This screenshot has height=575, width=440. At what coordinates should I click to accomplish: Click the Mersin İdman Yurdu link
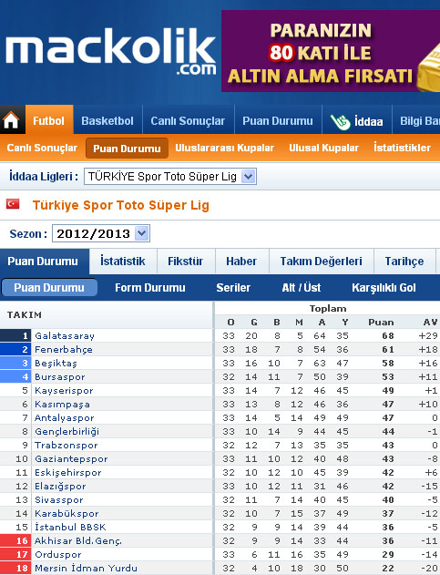86,568
